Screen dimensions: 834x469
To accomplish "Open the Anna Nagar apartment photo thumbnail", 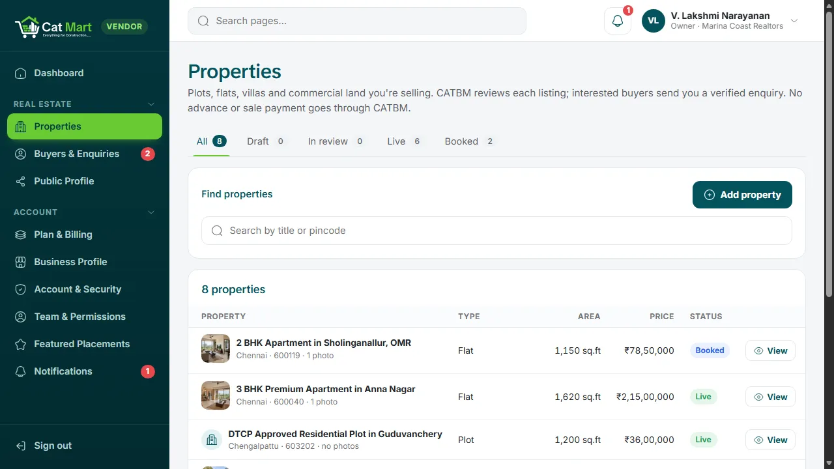I will click(216, 395).
